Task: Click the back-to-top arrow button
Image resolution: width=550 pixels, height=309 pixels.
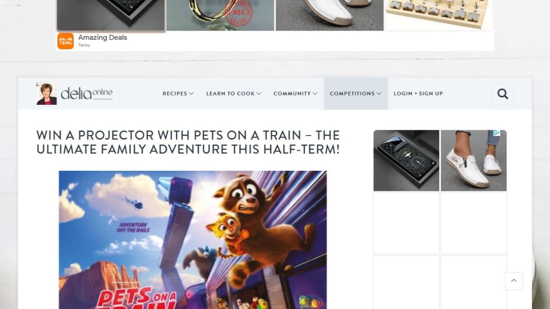Action: coord(514,281)
